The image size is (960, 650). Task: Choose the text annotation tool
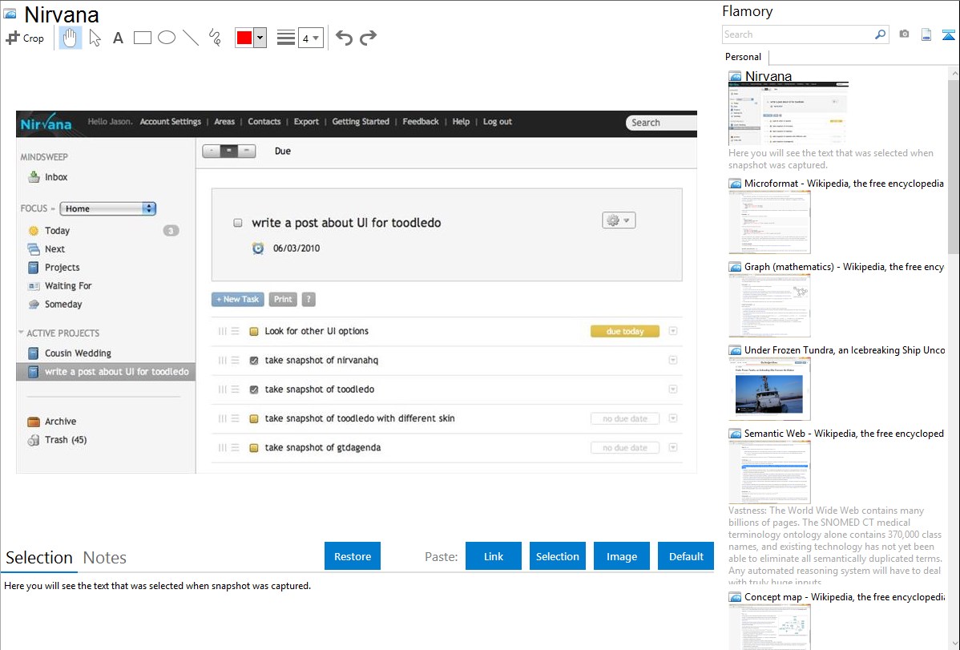pyautogui.click(x=118, y=38)
